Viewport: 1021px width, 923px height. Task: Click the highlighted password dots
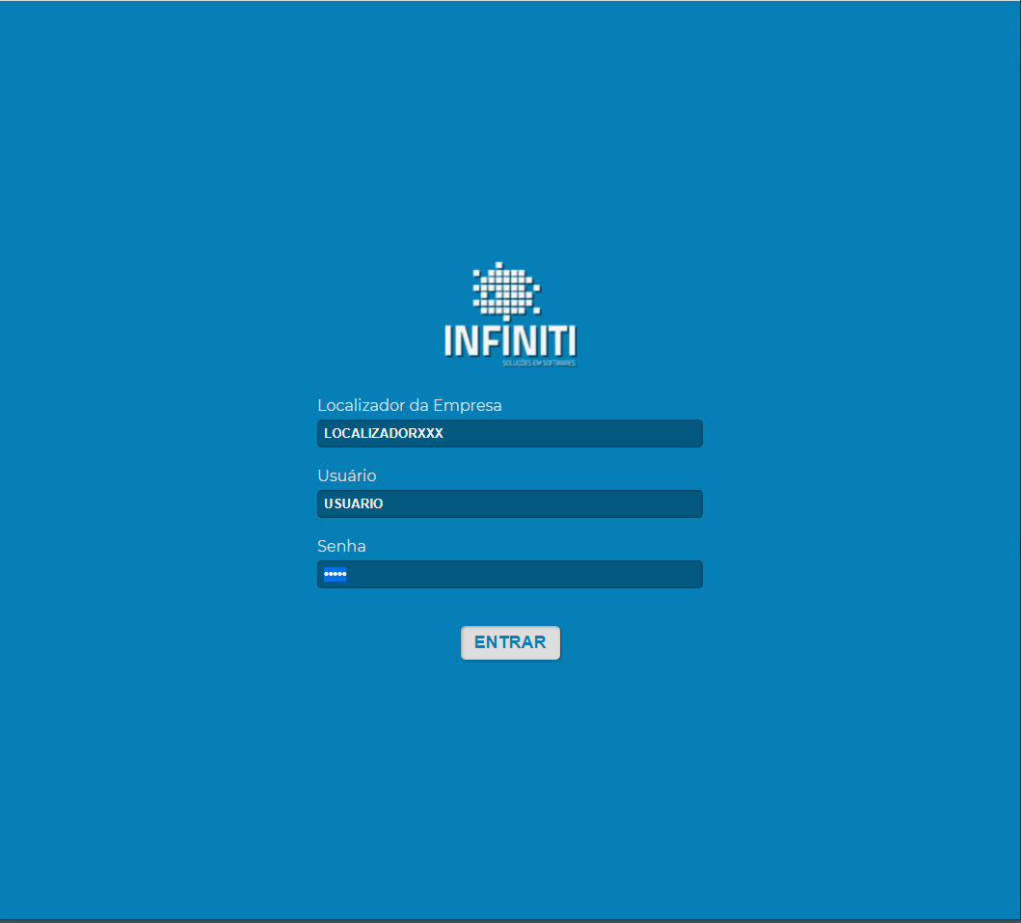(x=335, y=575)
